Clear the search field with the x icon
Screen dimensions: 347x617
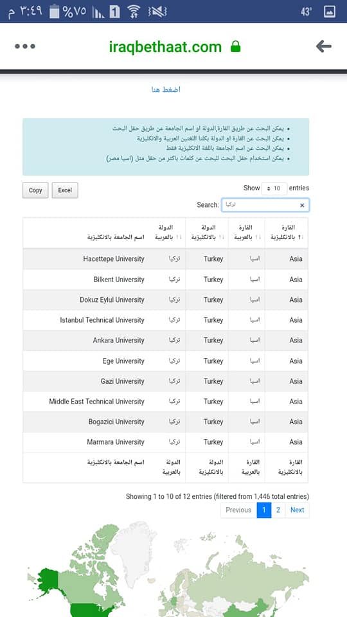point(302,205)
